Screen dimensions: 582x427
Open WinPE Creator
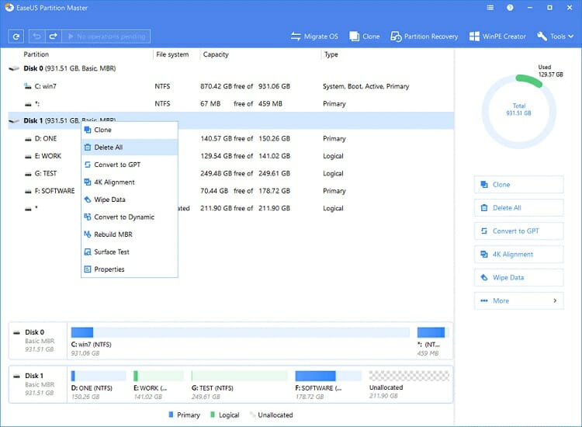tap(499, 36)
